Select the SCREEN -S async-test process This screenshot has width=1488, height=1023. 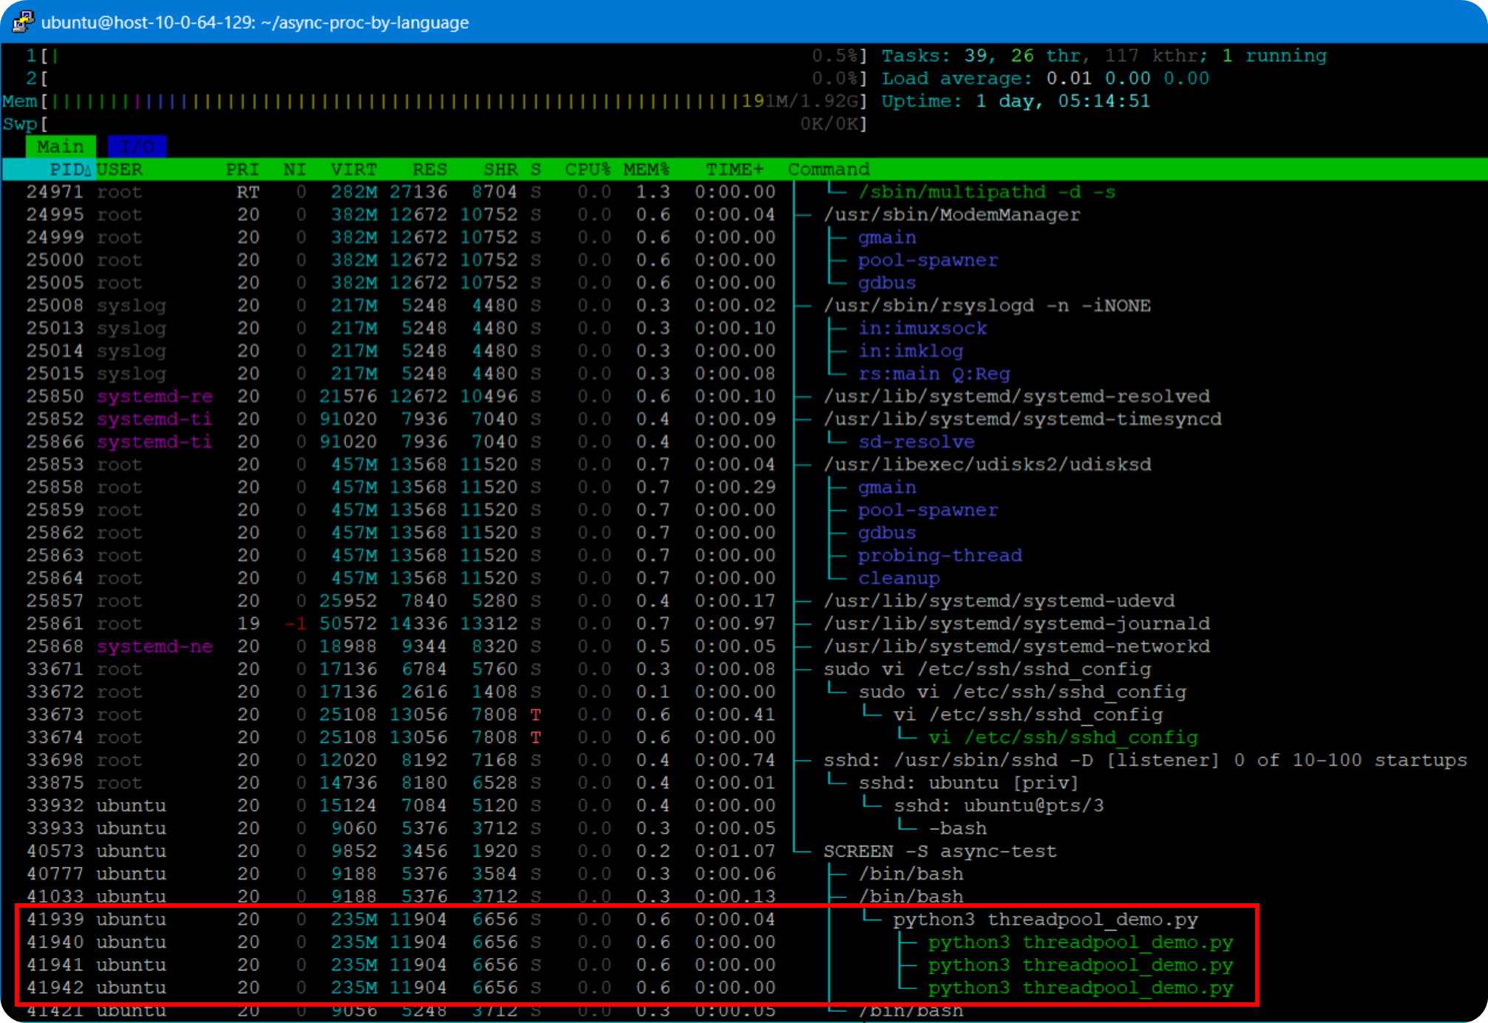click(940, 851)
